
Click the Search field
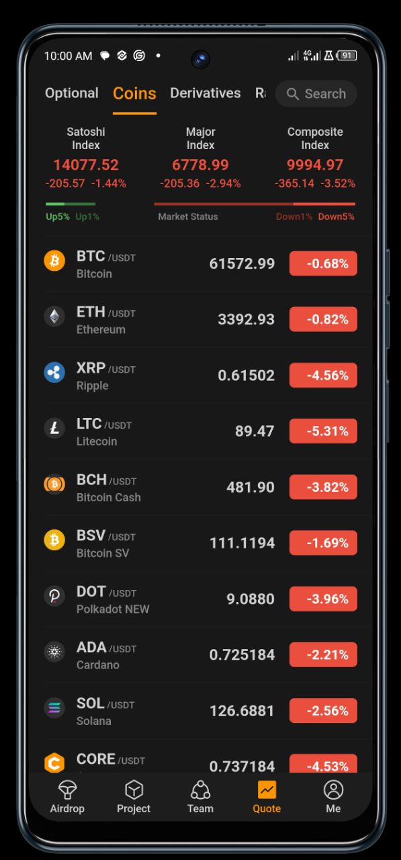(x=316, y=94)
